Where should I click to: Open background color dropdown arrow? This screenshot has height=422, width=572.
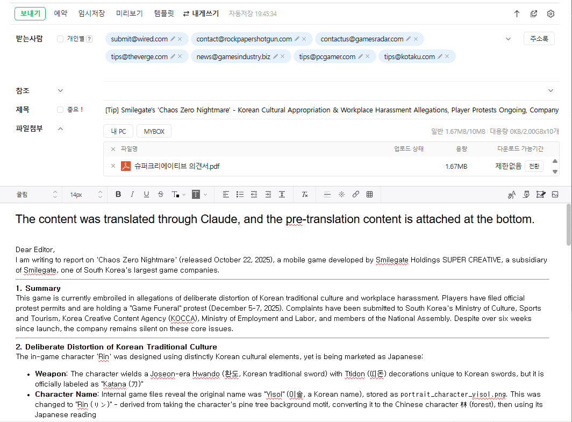[x=205, y=195]
